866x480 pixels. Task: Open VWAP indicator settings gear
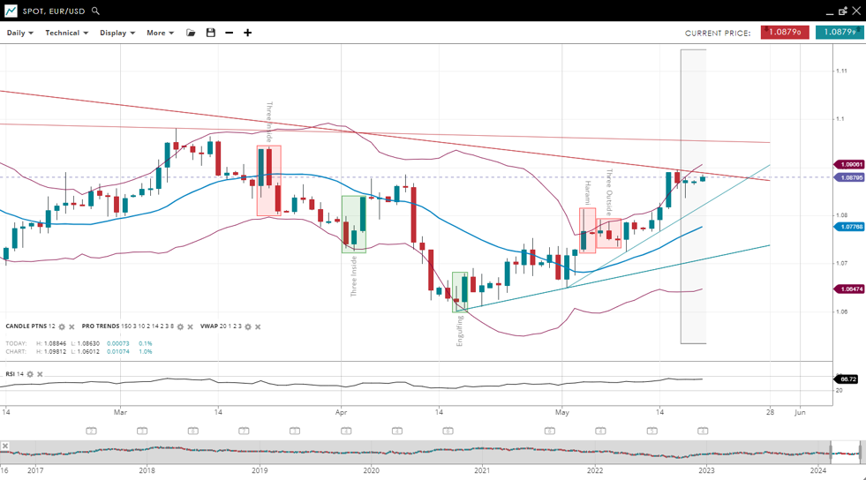[x=247, y=326]
